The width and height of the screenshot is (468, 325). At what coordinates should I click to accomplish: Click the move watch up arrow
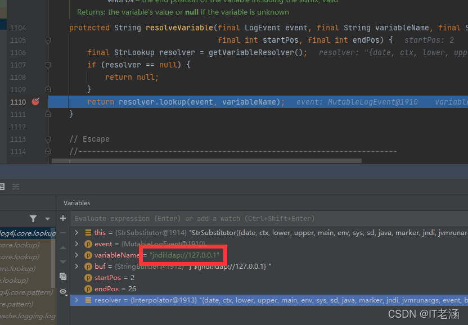click(x=63, y=247)
